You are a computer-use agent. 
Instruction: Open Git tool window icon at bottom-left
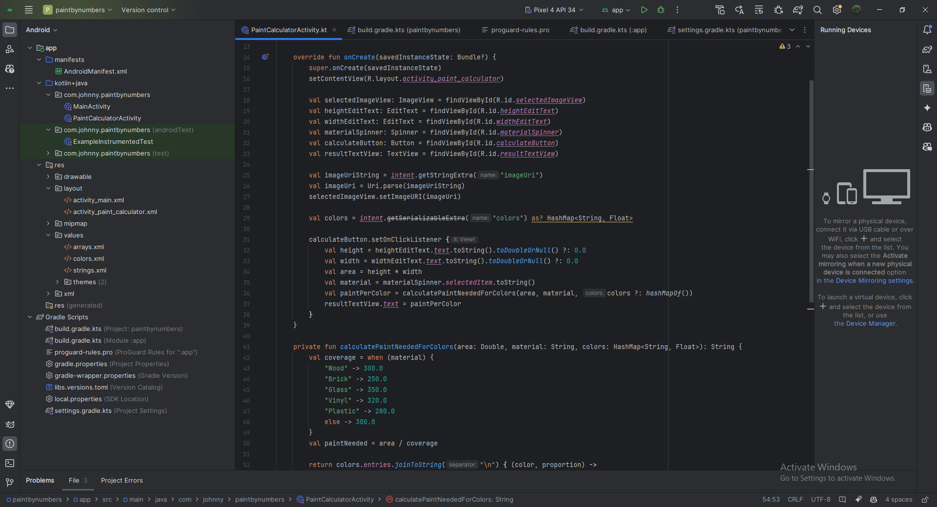tap(10, 483)
